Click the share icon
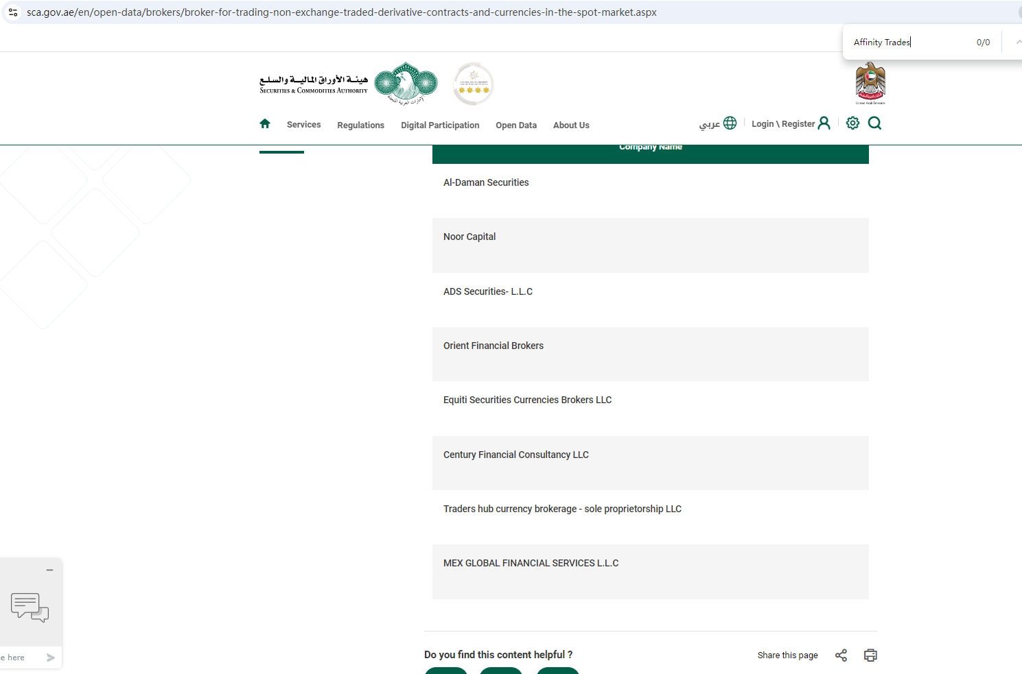Viewport: 1022px width, 674px height. click(x=841, y=655)
